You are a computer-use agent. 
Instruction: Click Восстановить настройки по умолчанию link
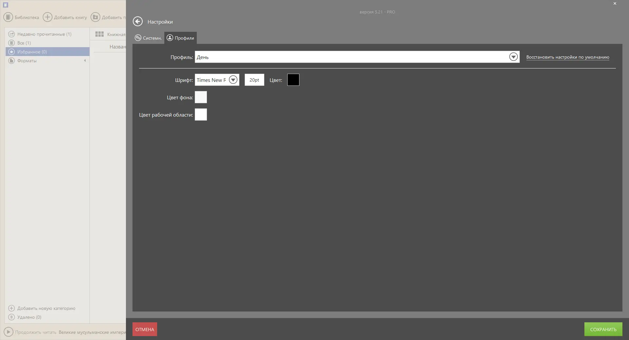tap(568, 57)
